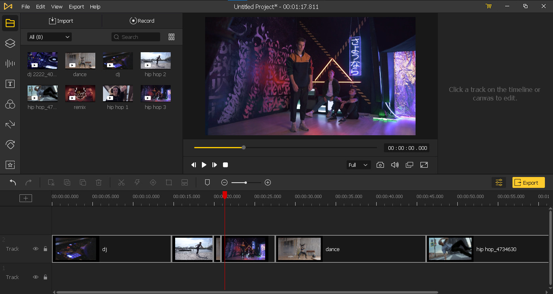Open the Favorites panel at bottom of sidebar

click(x=10, y=165)
